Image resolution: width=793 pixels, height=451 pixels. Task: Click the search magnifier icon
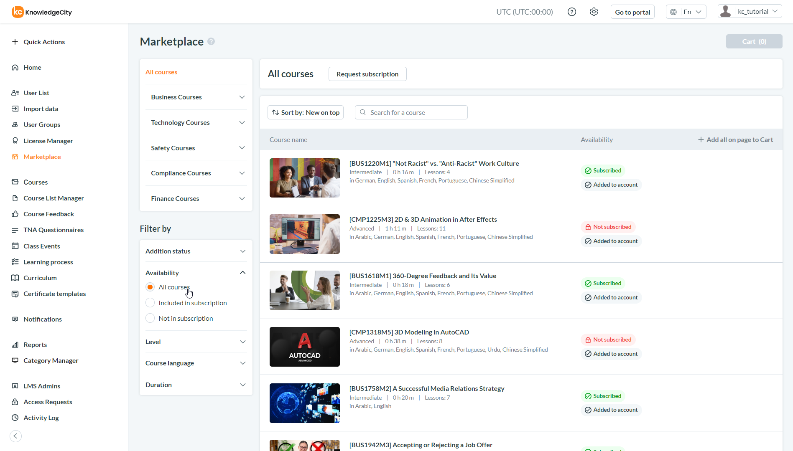[363, 112]
